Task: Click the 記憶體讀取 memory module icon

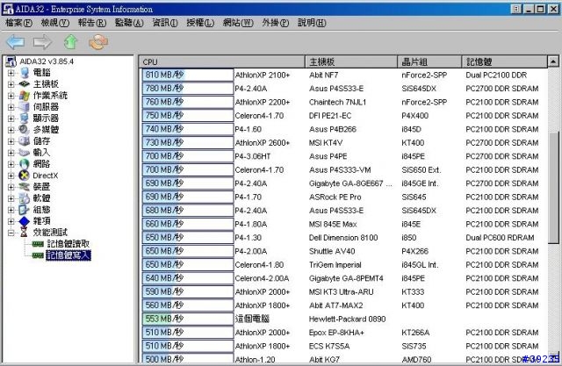Action: pos(38,244)
